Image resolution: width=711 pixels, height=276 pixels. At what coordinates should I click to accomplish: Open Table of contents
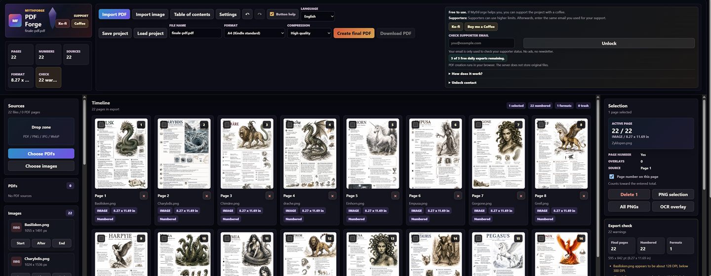click(192, 14)
